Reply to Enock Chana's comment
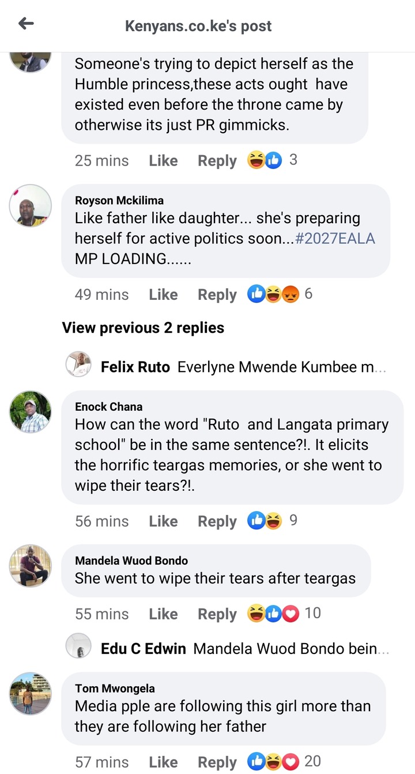415x774 pixels. point(217,521)
